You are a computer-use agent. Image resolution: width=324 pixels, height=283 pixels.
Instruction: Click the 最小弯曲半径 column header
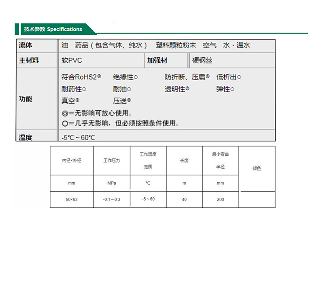click(220, 161)
